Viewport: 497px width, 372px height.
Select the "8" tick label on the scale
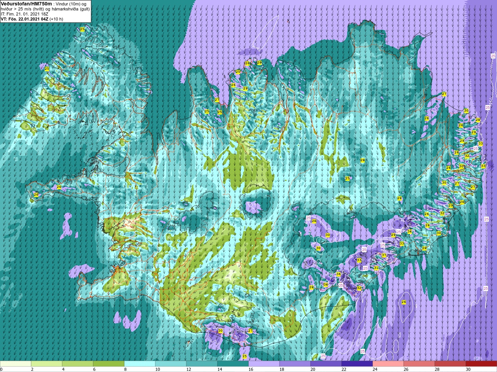coord(125,369)
